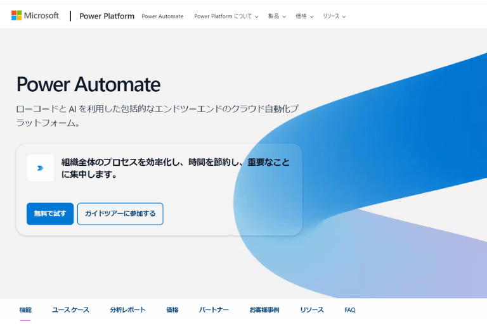
Task: Expand the Power Platform について dropdown
Action: [x=226, y=16]
